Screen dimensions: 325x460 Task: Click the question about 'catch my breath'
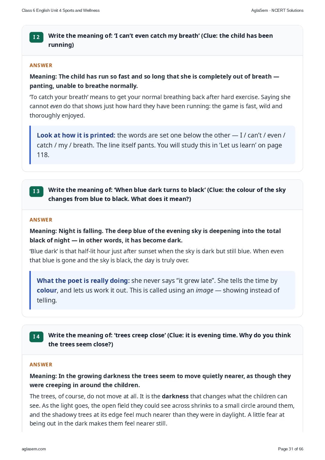(x=160, y=40)
